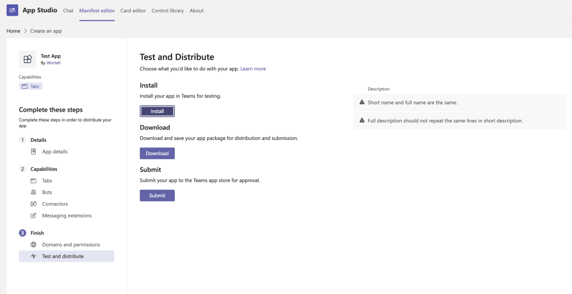This screenshot has height=294, width=572.
Task: Switch to the Chat tab
Action: [x=68, y=11]
